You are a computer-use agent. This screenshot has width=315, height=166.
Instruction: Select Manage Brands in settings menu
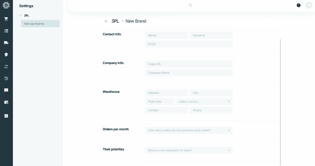[40, 23]
